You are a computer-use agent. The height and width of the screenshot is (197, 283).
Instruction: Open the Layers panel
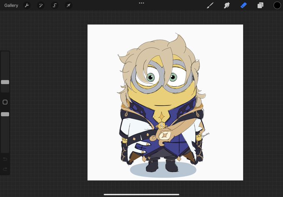pos(260,5)
